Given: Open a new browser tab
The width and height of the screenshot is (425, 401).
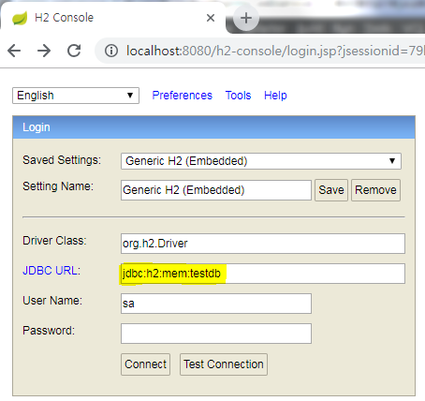Looking at the screenshot, I should tap(246, 18).
